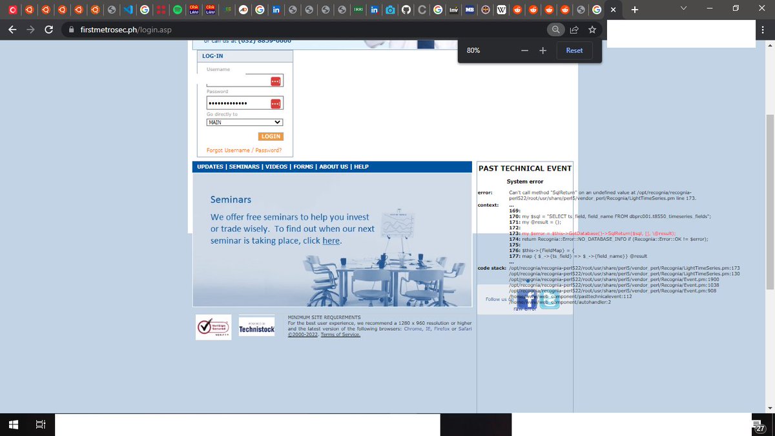Open the notification center with 27 badge
Screen dimensions: 775x436
pyautogui.click(x=759, y=426)
